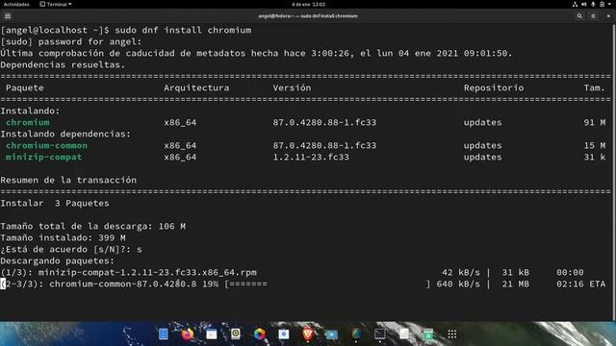Click 'Instalando dependencias:' heading

pos(65,135)
